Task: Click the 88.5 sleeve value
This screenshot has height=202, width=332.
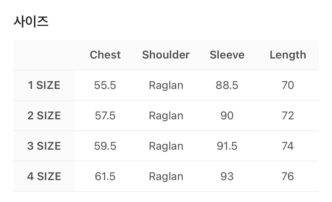Action: click(x=227, y=85)
